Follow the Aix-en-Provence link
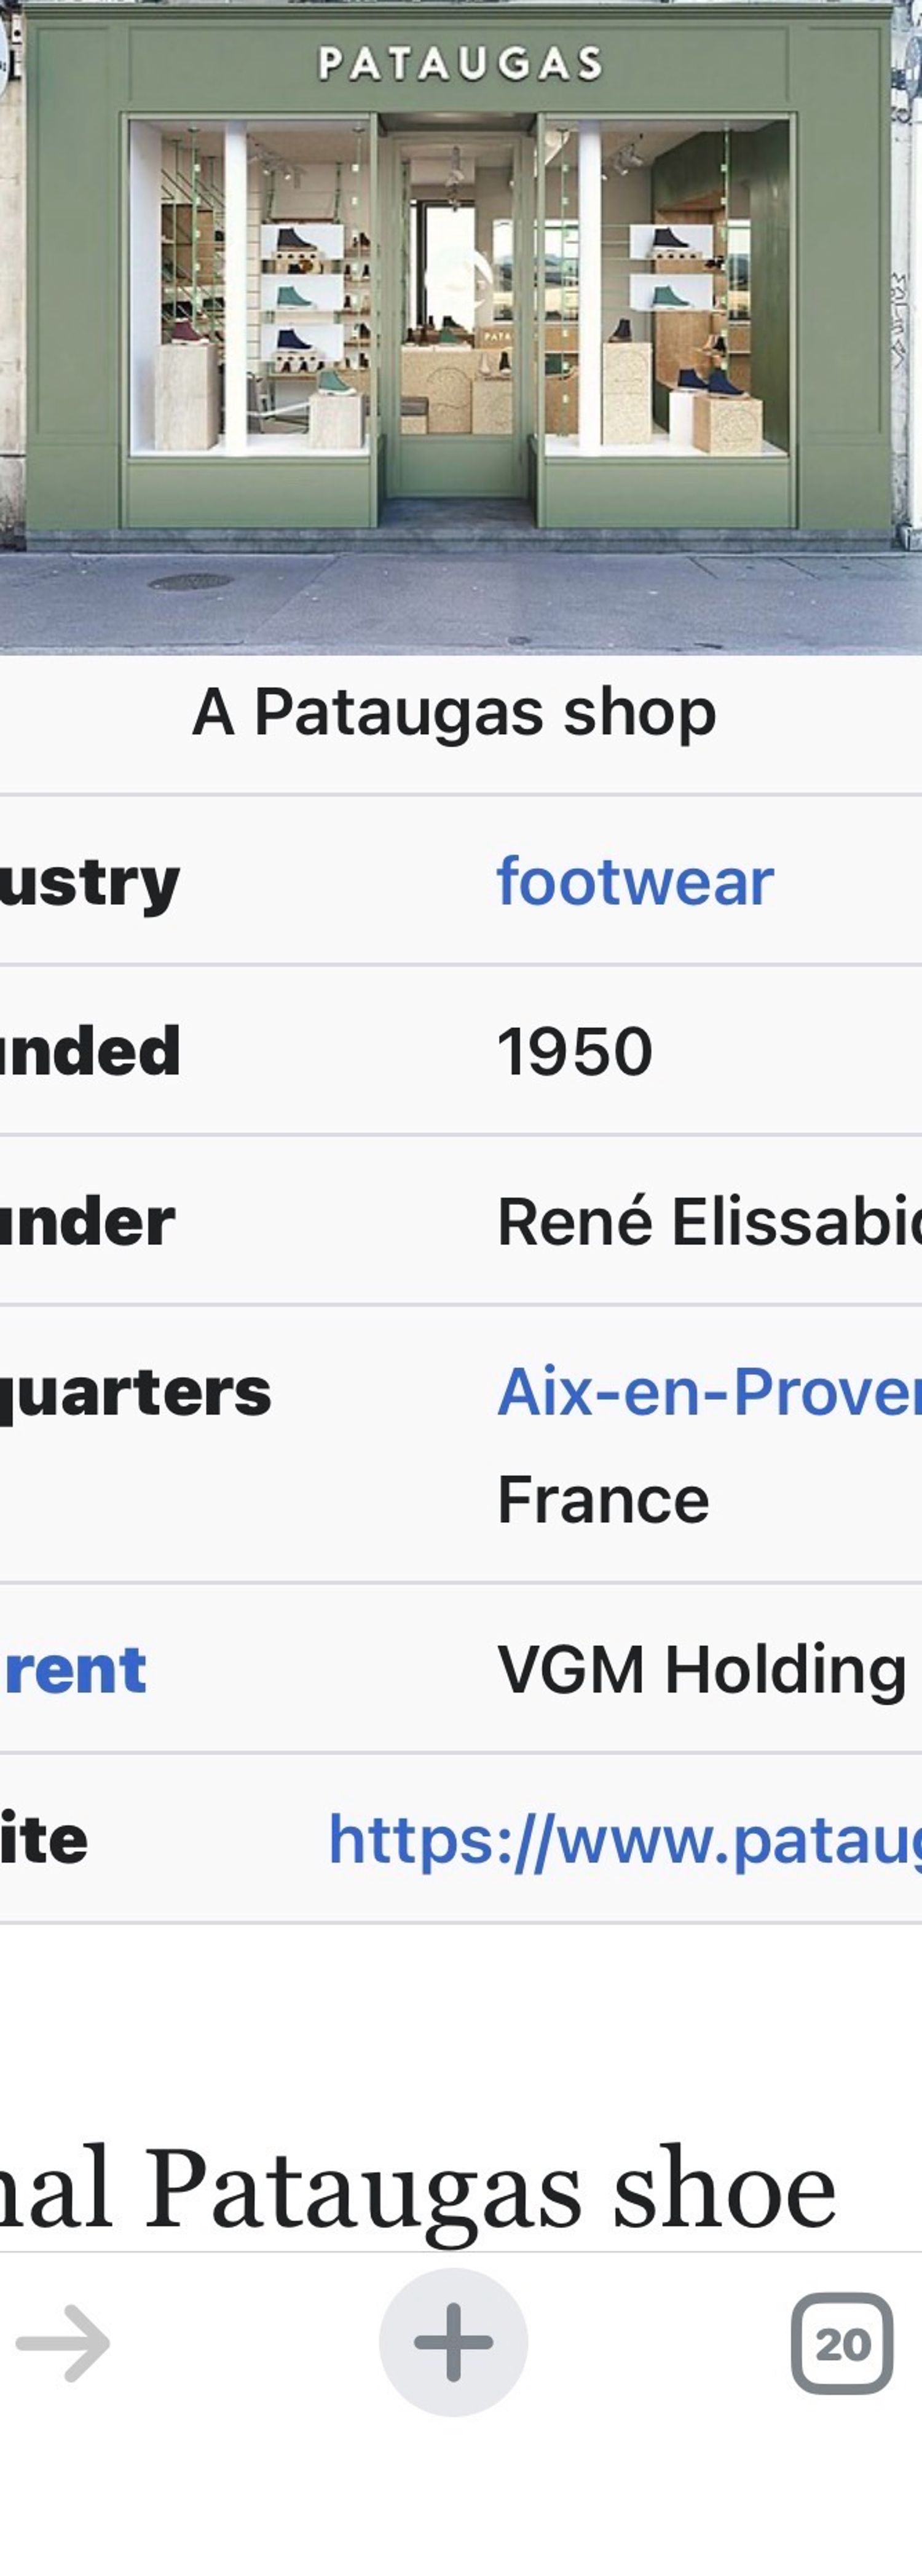Viewport: 922px width, 2576px height. click(708, 1391)
